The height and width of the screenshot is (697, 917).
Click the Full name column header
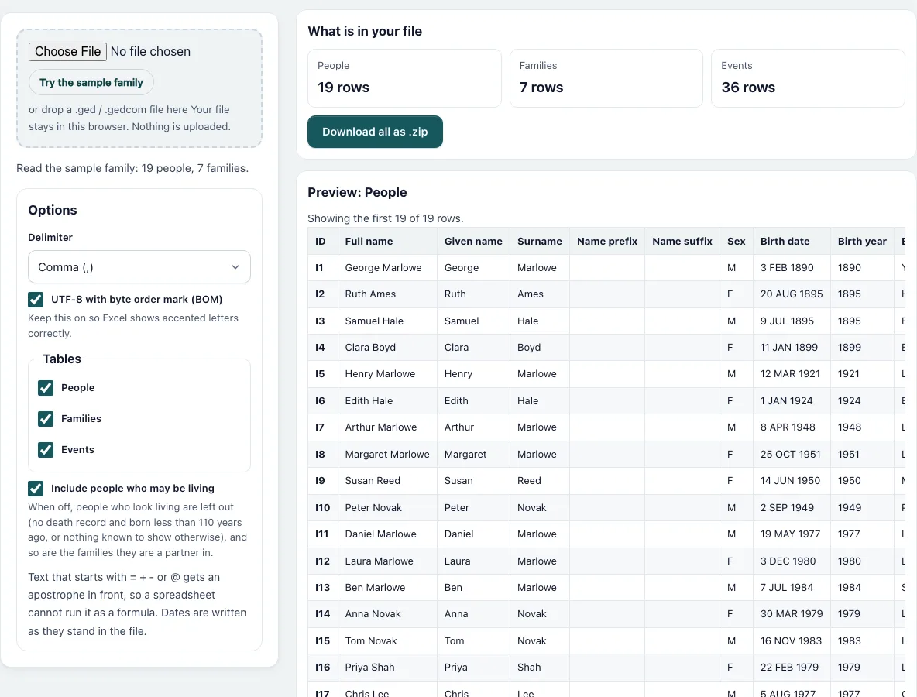coord(387,241)
